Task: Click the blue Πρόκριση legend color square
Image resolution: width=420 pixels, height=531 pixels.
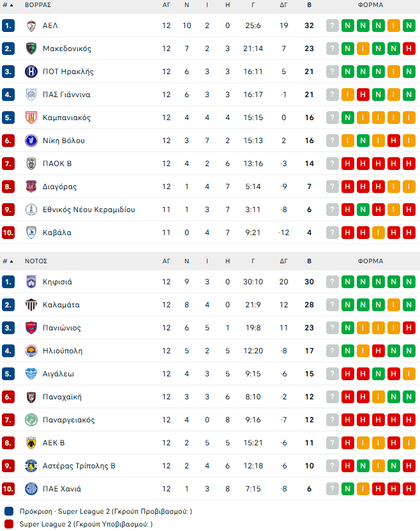Action: (x=8, y=511)
